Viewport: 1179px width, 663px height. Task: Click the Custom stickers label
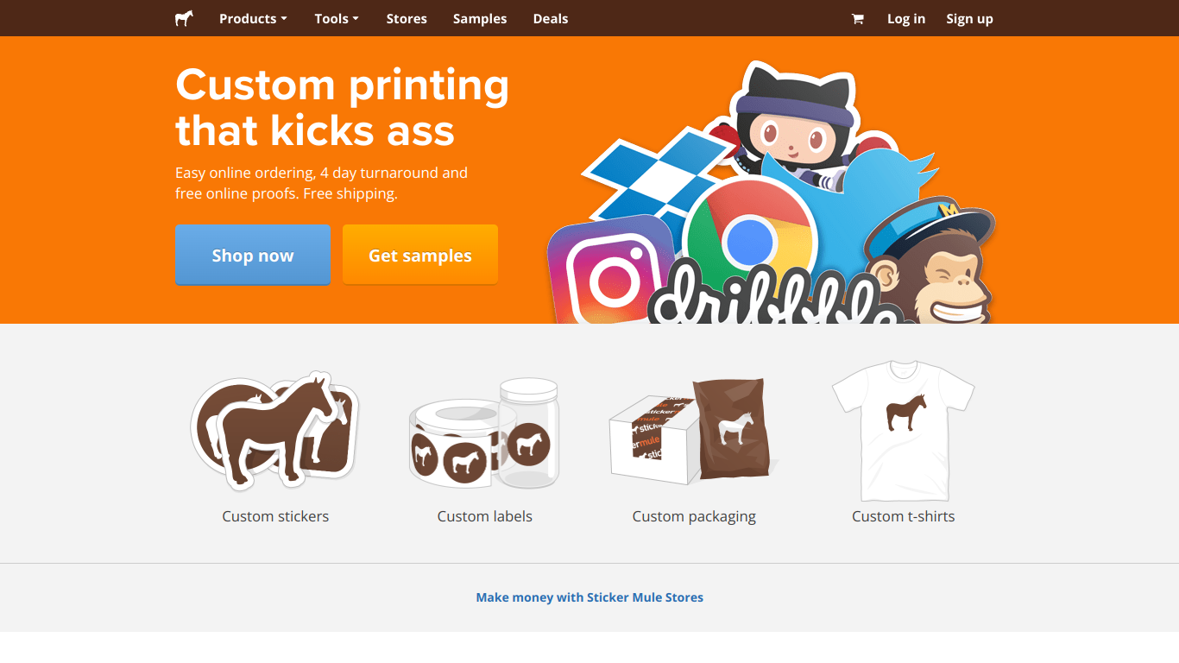[275, 516]
